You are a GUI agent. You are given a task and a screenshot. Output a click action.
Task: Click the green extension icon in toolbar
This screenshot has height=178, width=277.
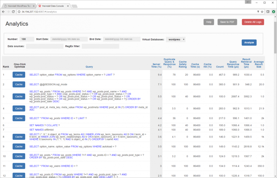coord(273,12)
